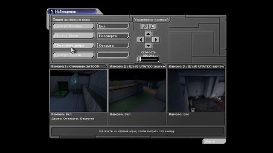Click the Незаперта door access value
Viewport: 273px width, 153px height.
[x=113, y=36]
